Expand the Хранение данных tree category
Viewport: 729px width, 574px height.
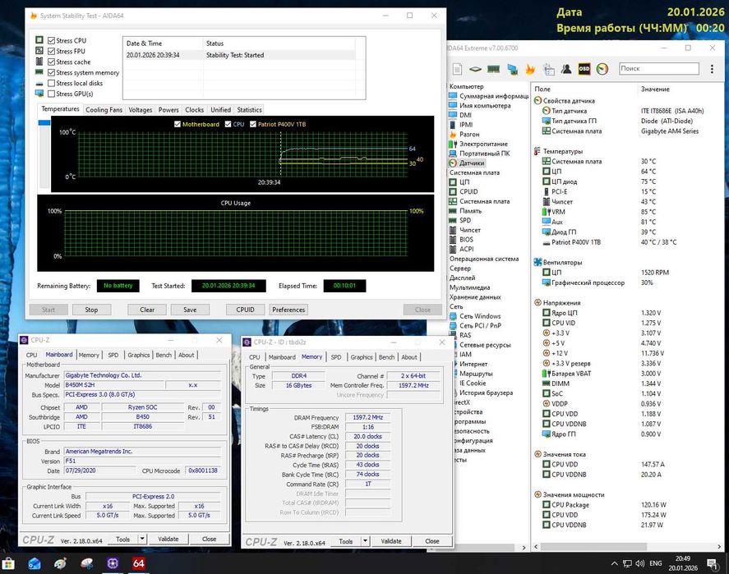[475, 296]
